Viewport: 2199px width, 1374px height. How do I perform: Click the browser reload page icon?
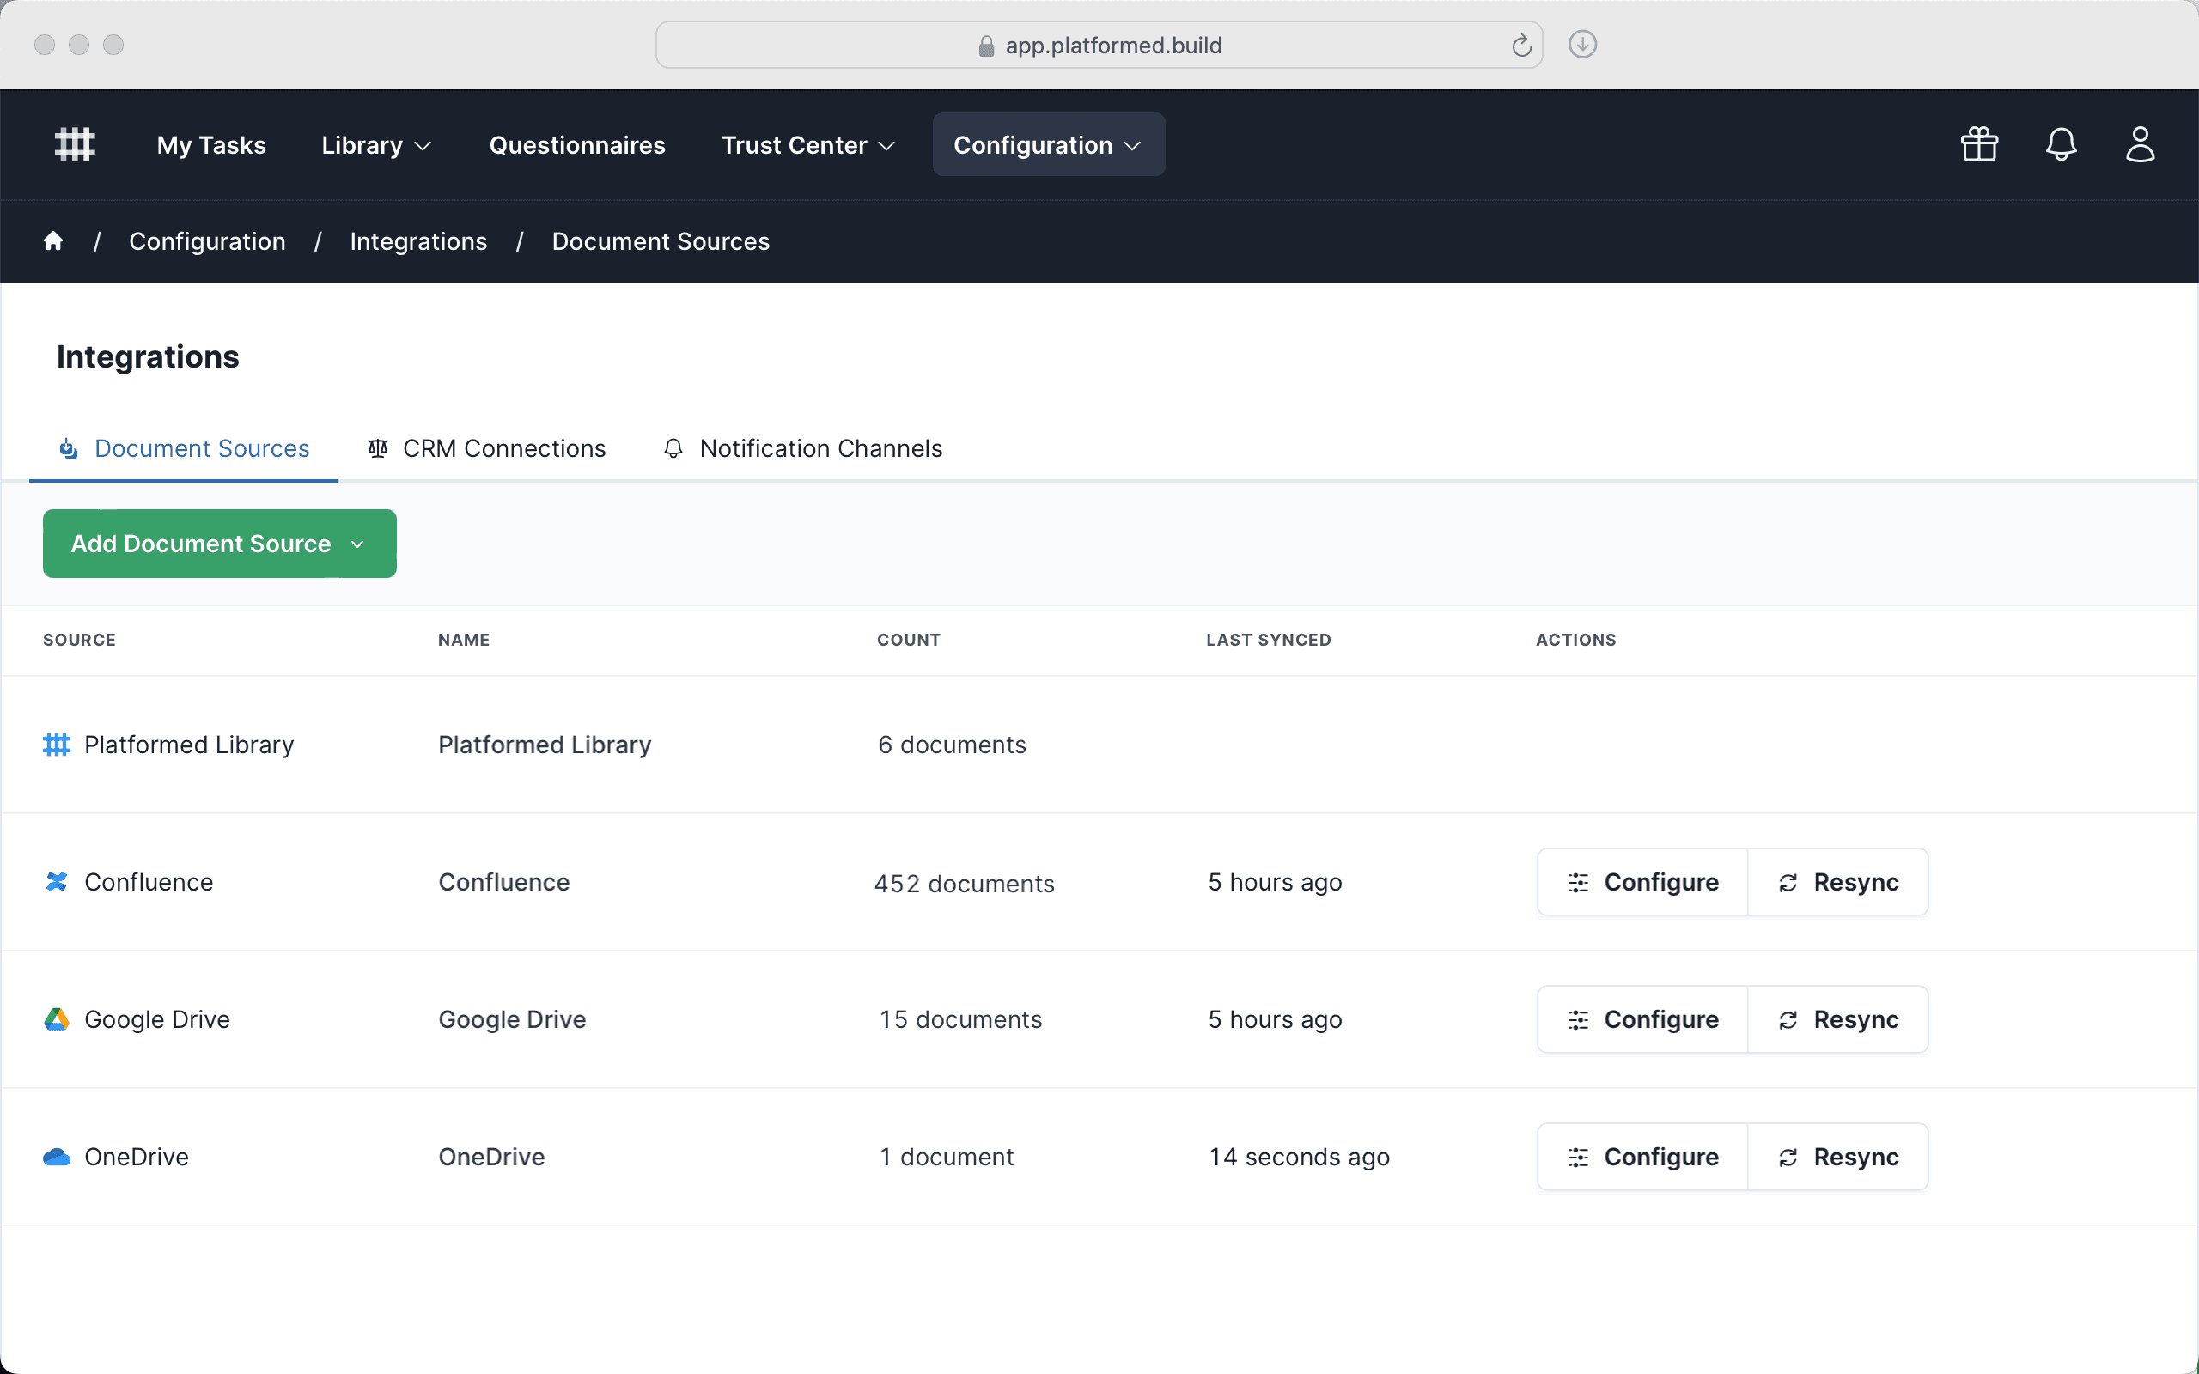(x=1521, y=46)
